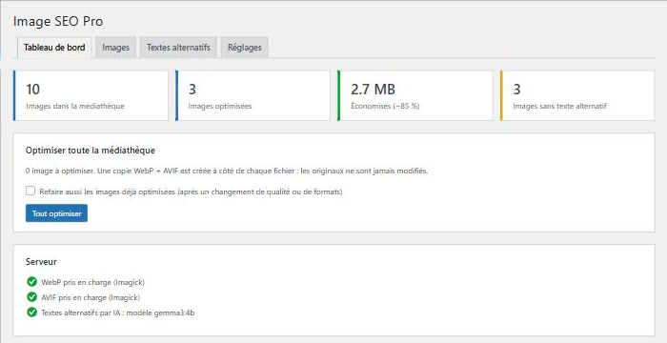Click the 'Serveur' section heading

pyautogui.click(x=41, y=262)
